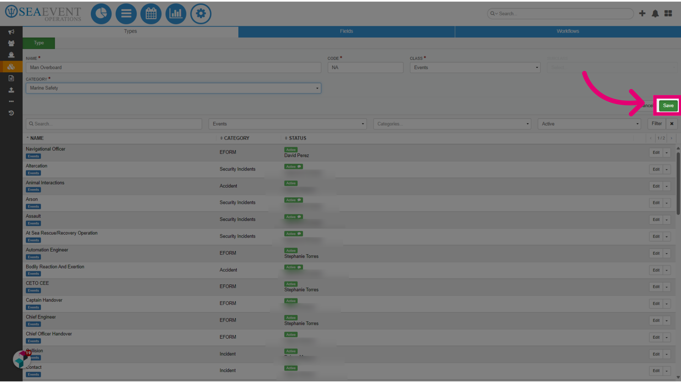This screenshot has width=681, height=383.
Task: Open the Categories filter dropdown
Action: pyautogui.click(x=452, y=124)
